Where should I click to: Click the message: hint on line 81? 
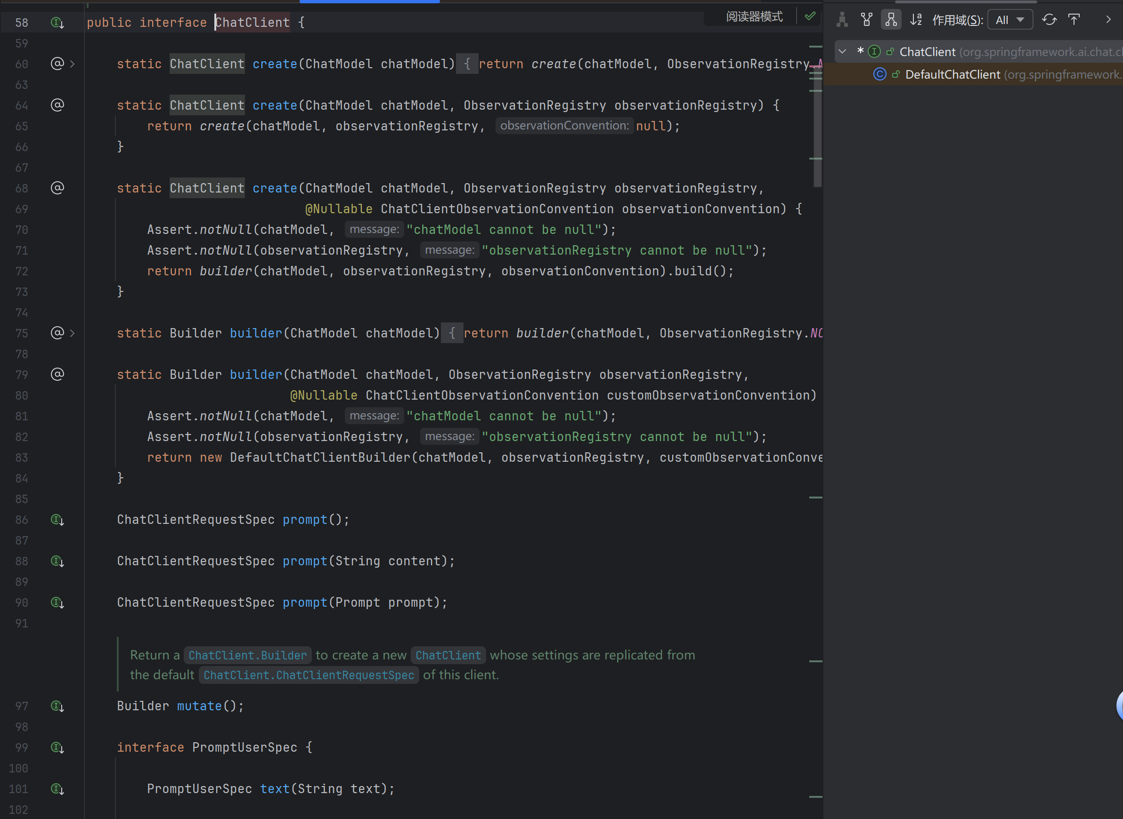(374, 416)
